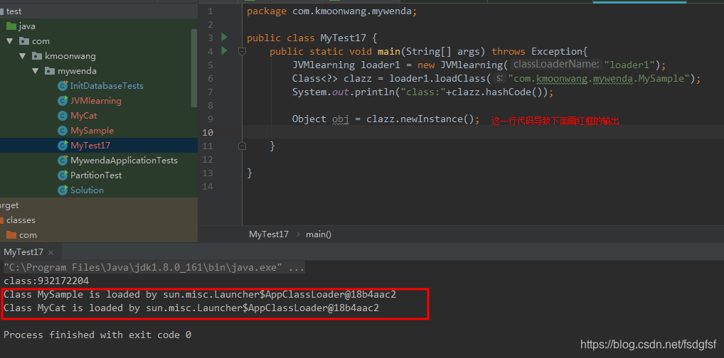Open MySample in the project tree

[92, 131]
